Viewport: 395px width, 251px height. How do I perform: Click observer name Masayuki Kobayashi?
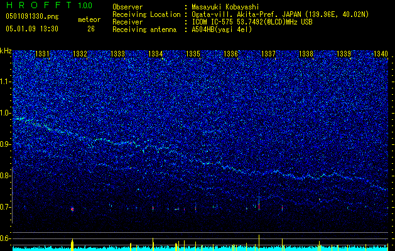225,7
